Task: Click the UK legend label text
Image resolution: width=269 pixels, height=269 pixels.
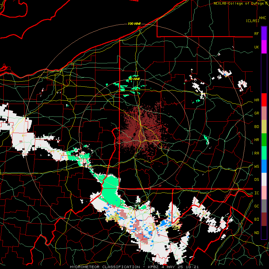Action: pyautogui.click(x=256, y=47)
